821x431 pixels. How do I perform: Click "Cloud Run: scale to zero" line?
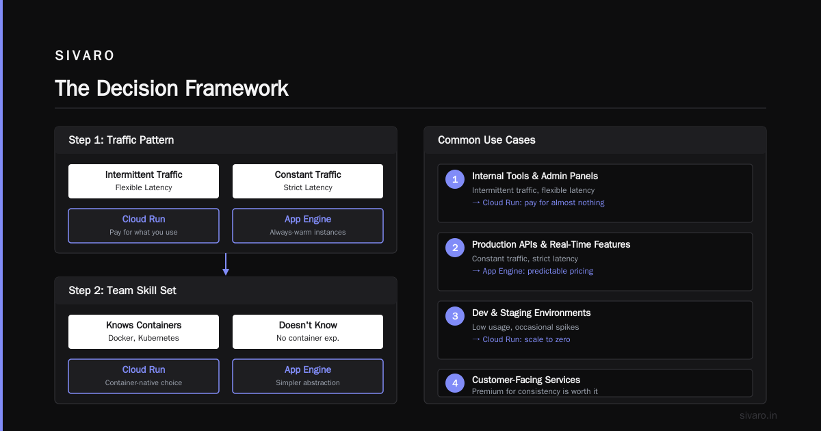521,339
